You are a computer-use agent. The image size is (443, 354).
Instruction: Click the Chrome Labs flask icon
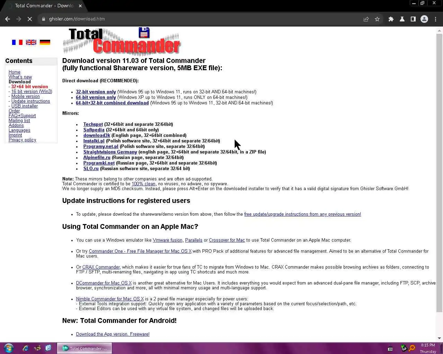402,19
